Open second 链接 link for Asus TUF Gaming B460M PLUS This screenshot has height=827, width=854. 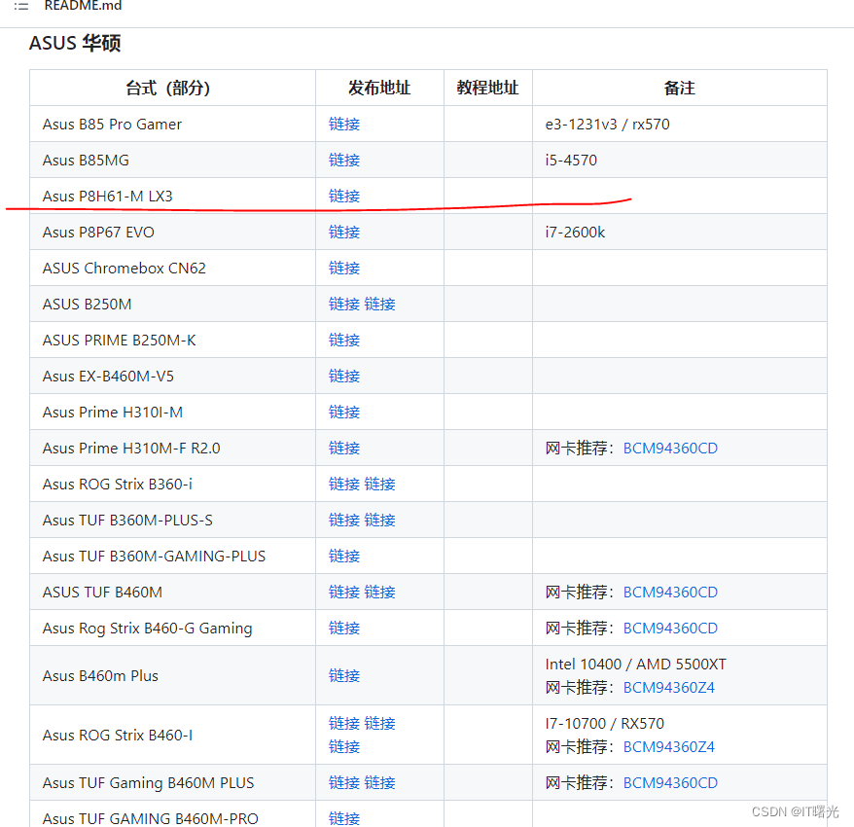pyautogui.click(x=379, y=782)
